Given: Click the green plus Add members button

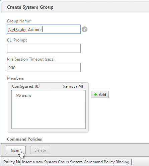Looking at the screenshot, I should (x=100, y=94).
